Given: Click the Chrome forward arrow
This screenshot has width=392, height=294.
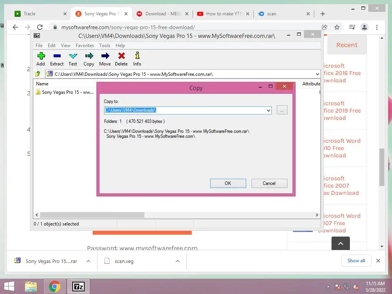Looking at the screenshot, I should [x=28, y=27].
